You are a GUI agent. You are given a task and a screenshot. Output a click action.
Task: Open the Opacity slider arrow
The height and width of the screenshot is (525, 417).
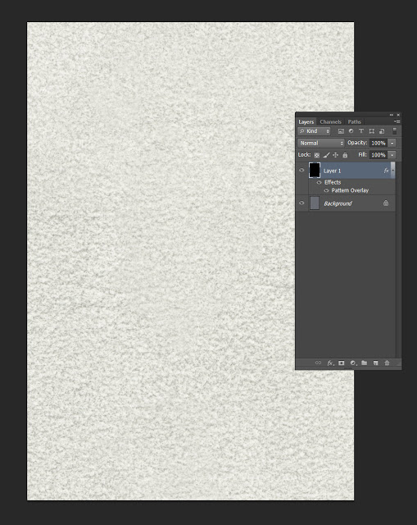pos(392,143)
